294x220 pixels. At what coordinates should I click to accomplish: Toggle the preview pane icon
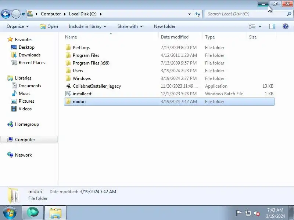pyautogui.click(x=272, y=26)
